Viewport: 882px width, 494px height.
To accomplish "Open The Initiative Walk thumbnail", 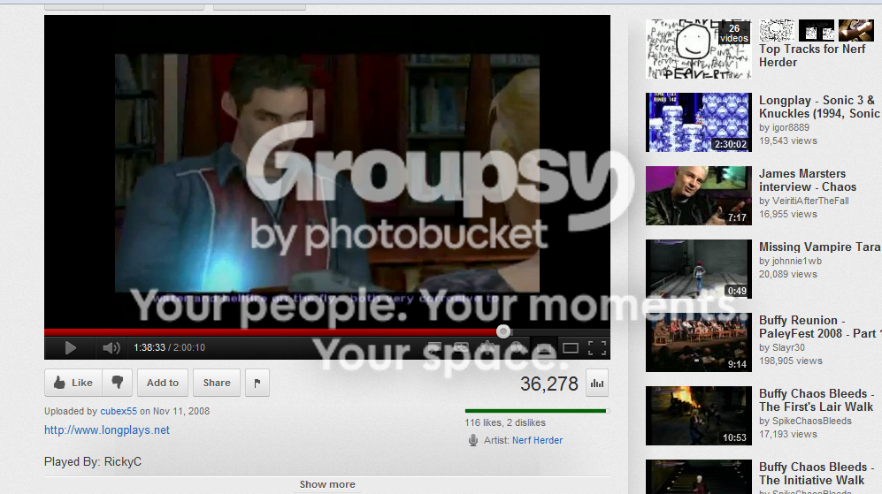I will point(699,476).
